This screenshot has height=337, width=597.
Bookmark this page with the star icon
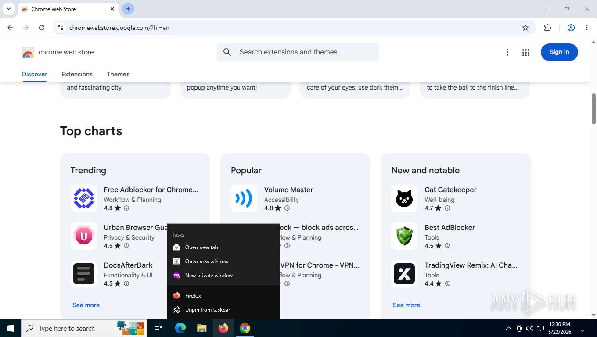click(525, 28)
